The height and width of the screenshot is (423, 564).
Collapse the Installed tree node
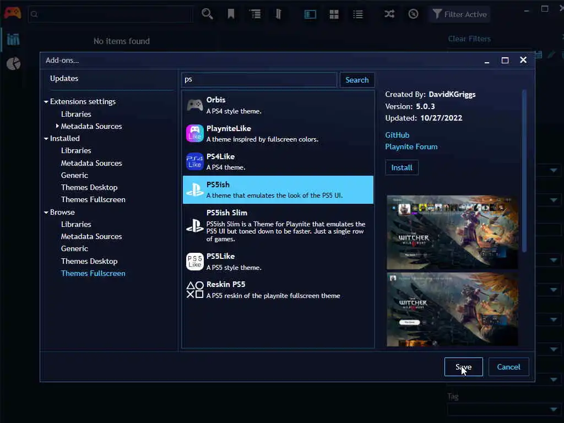[46, 138]
